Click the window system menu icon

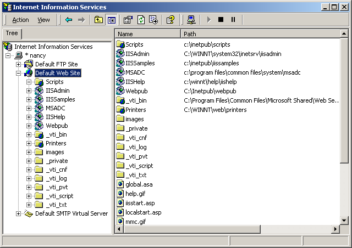[x=8, y=7]
